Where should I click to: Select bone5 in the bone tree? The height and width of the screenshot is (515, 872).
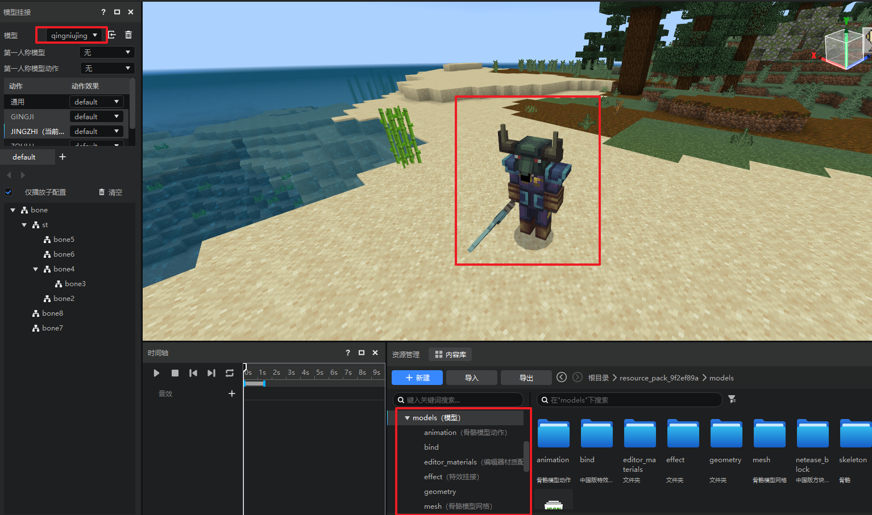coord(64,240)
